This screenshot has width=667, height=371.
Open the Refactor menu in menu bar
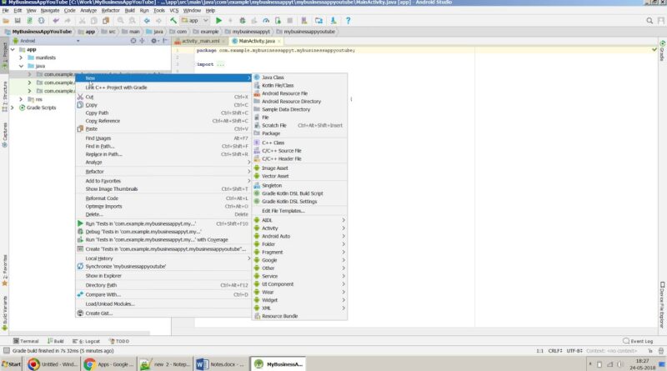111,10
